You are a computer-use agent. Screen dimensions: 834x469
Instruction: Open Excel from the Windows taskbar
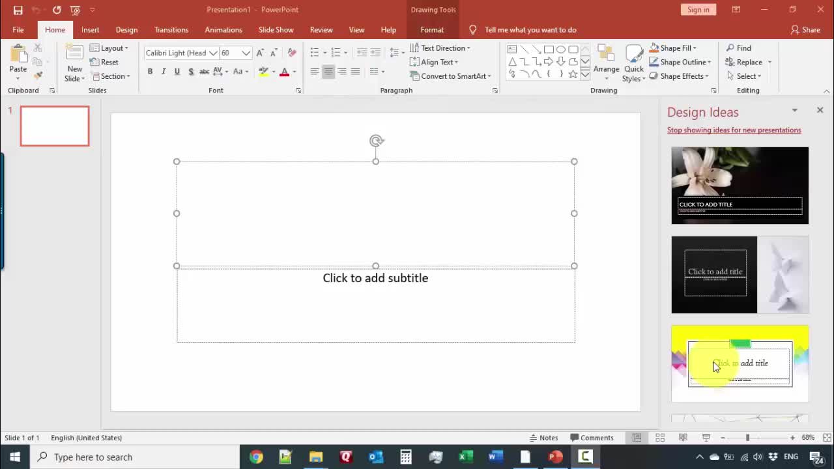pos(465,457)
